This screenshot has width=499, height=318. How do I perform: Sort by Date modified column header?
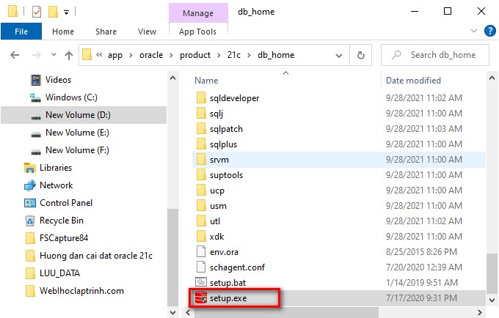413,81
